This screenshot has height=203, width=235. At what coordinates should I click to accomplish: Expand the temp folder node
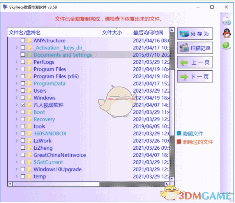pos(17,177)
